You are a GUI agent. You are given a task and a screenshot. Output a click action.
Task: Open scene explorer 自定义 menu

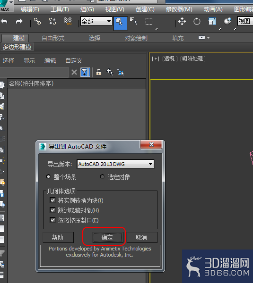click(74, 61)
